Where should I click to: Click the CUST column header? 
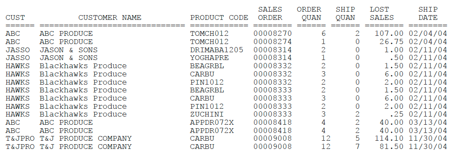point(15,18)
